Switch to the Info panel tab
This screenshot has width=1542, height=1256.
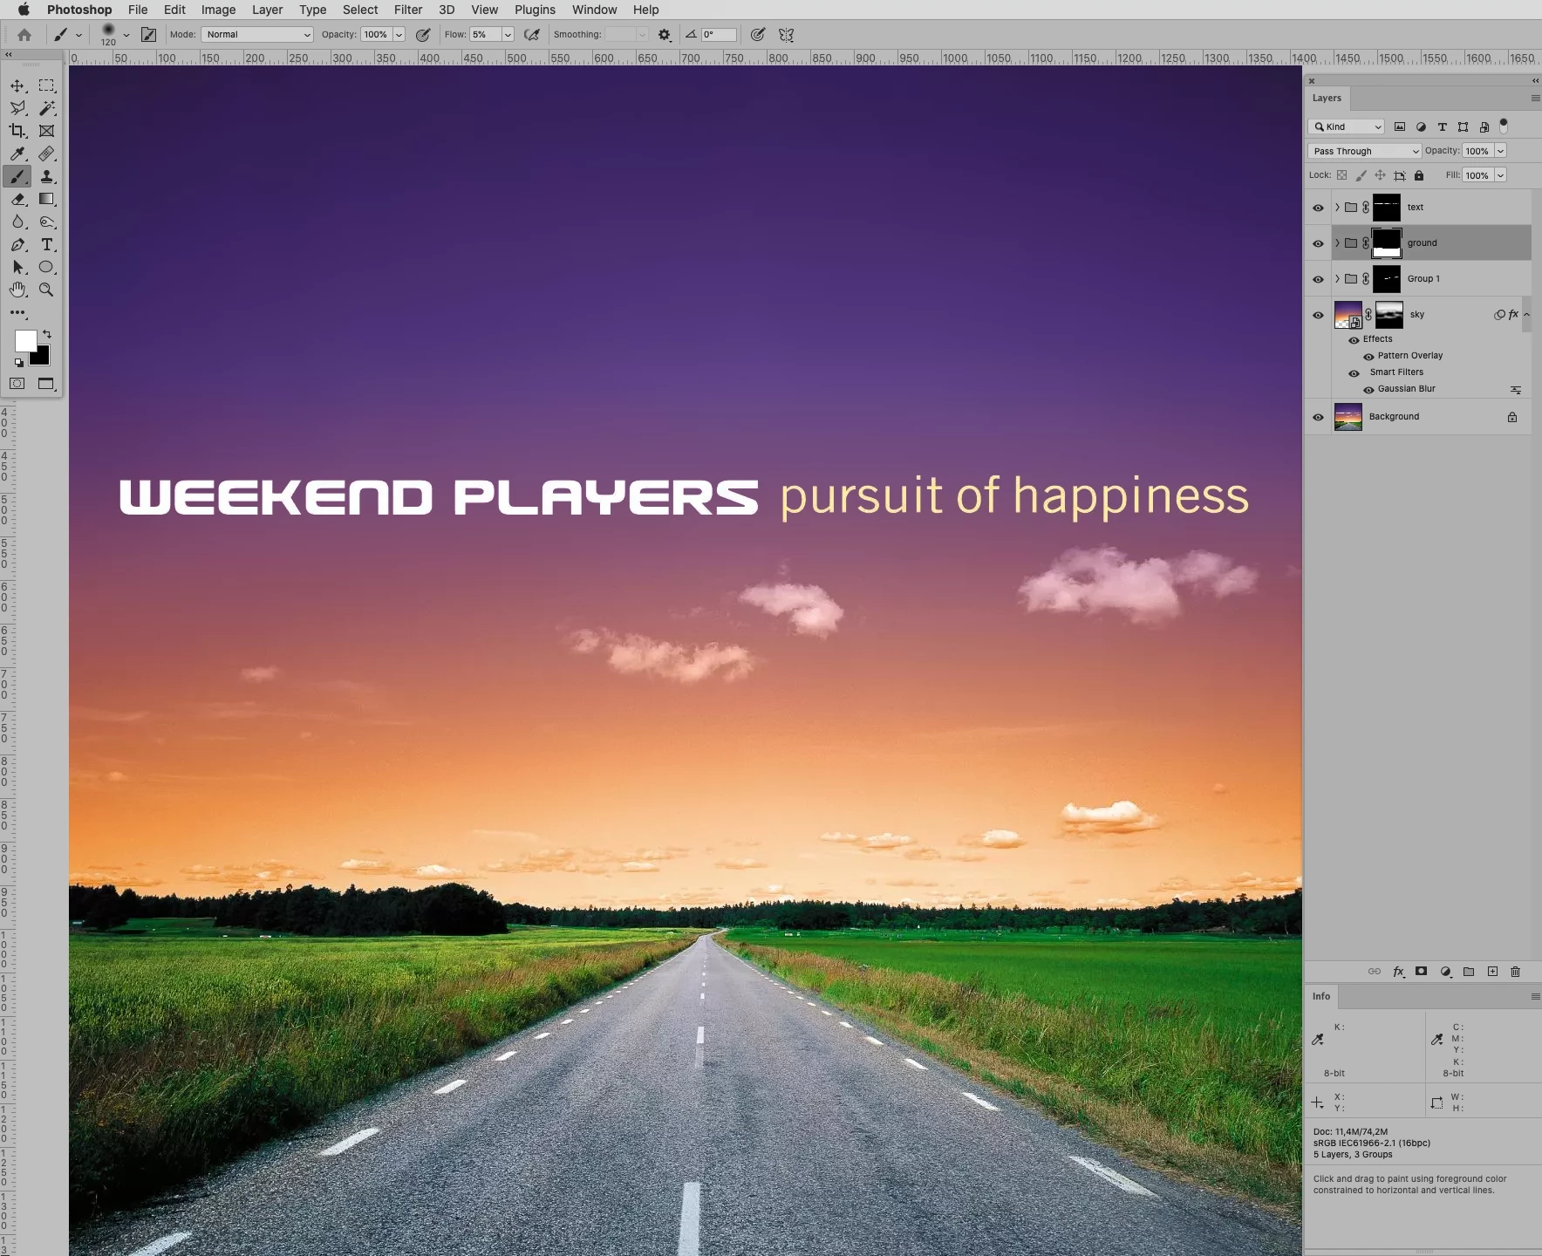(x=1321, y=996)
